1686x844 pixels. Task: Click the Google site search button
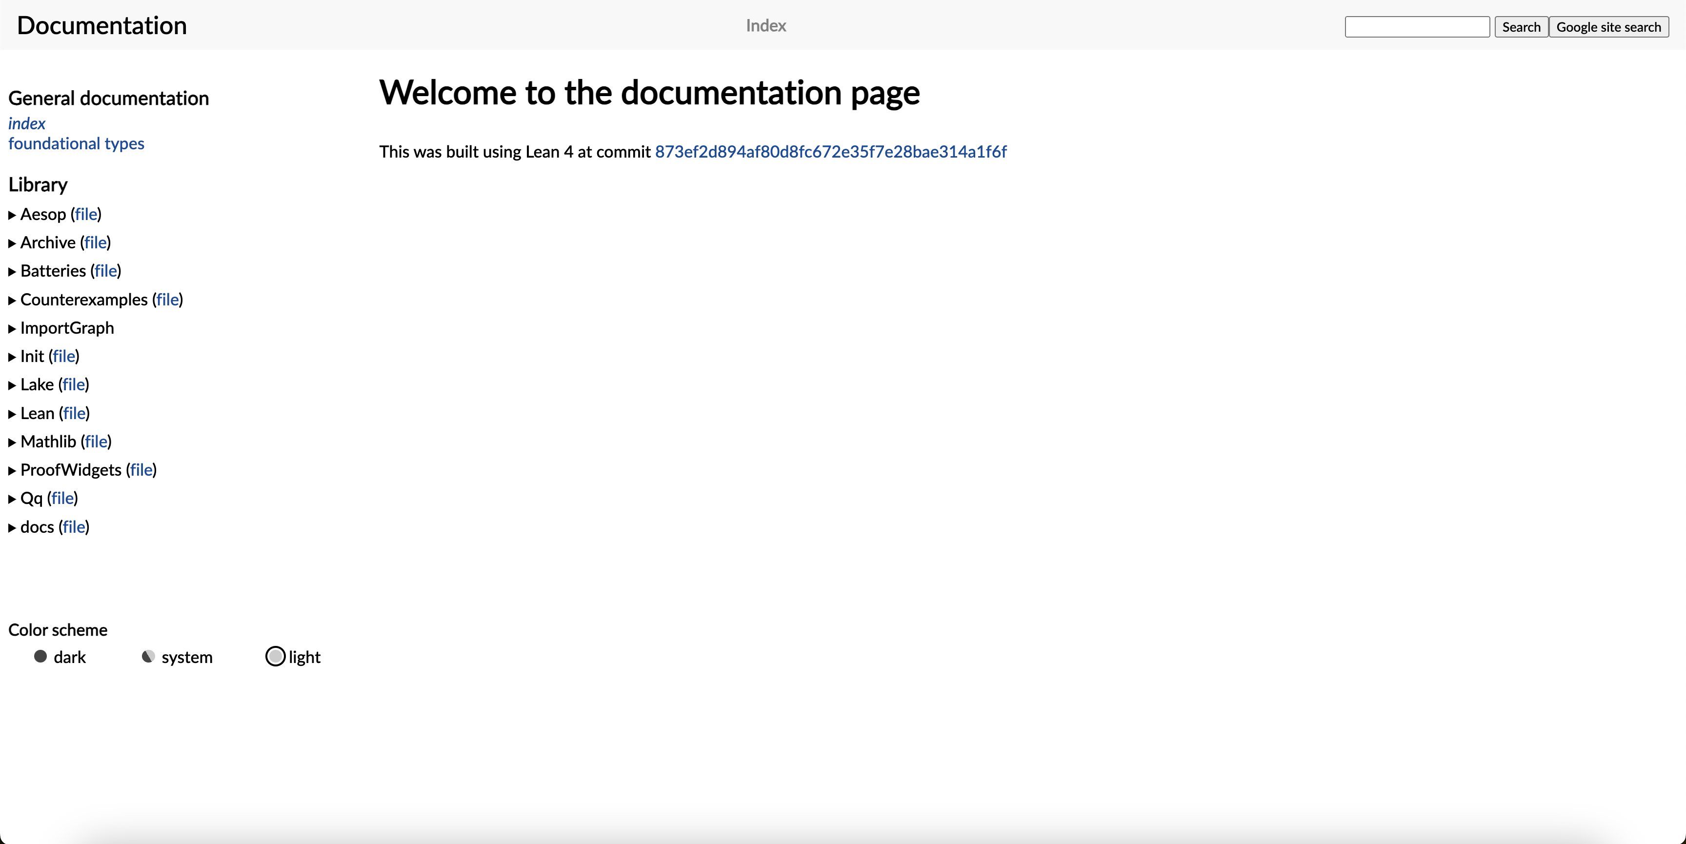point(1609,27)
